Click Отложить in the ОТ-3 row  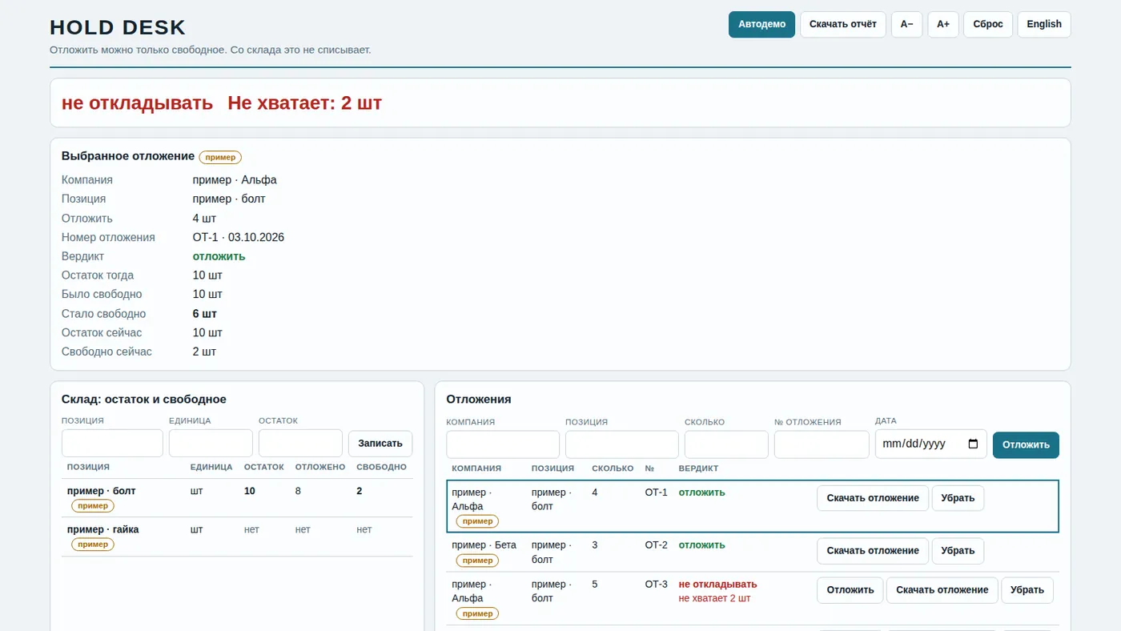click(850, 590)
